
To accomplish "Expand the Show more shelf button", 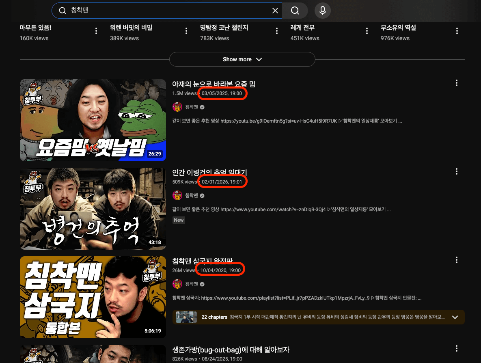I will (242, 59).
